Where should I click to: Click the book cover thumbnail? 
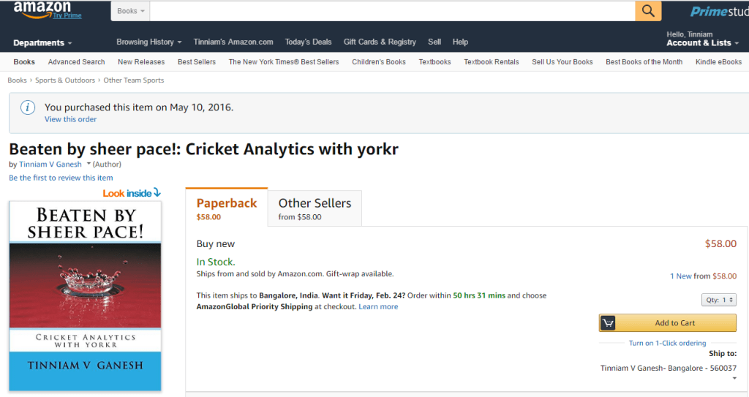pyautogui.click(x=85, y=295)
